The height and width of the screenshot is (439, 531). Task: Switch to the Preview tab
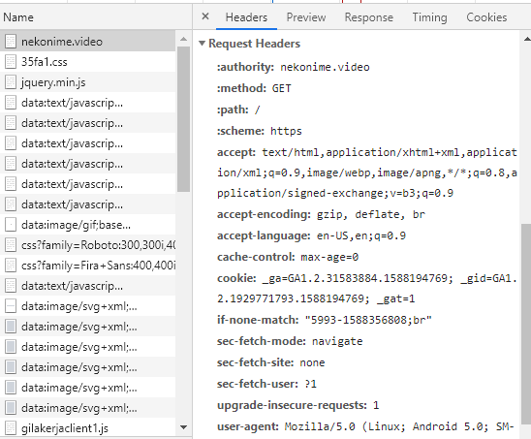[306, 17]
